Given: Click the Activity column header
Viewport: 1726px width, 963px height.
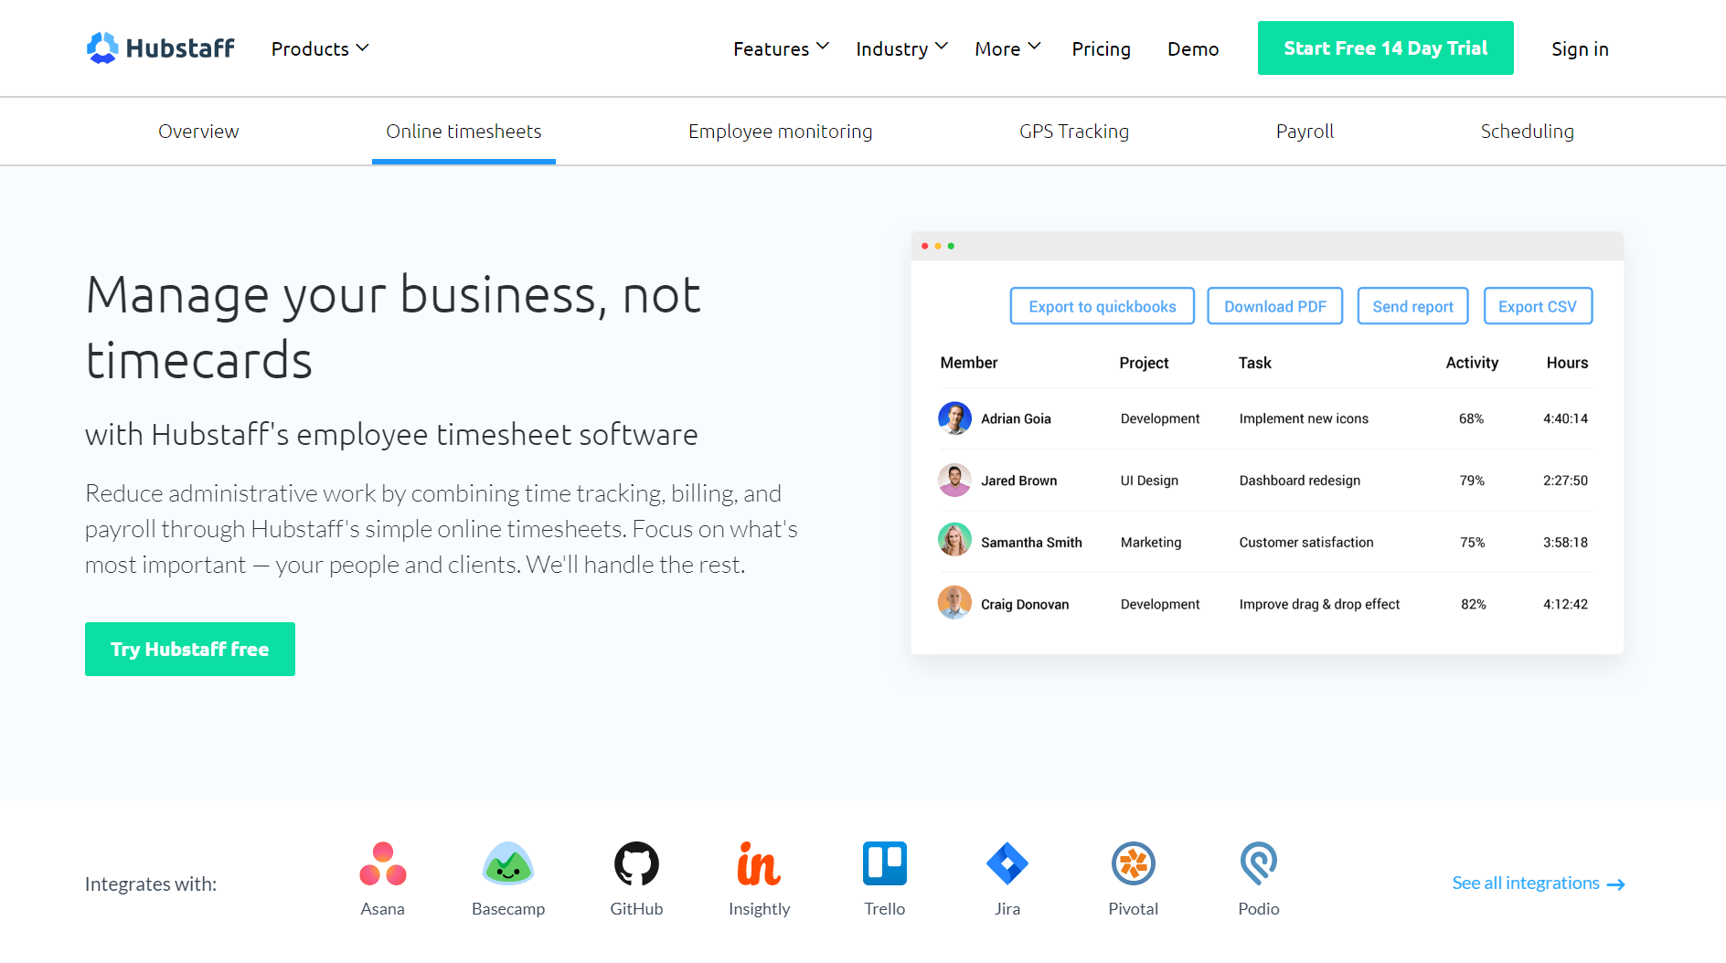Looking at the screenshot, I should (x=1472, y=363).
